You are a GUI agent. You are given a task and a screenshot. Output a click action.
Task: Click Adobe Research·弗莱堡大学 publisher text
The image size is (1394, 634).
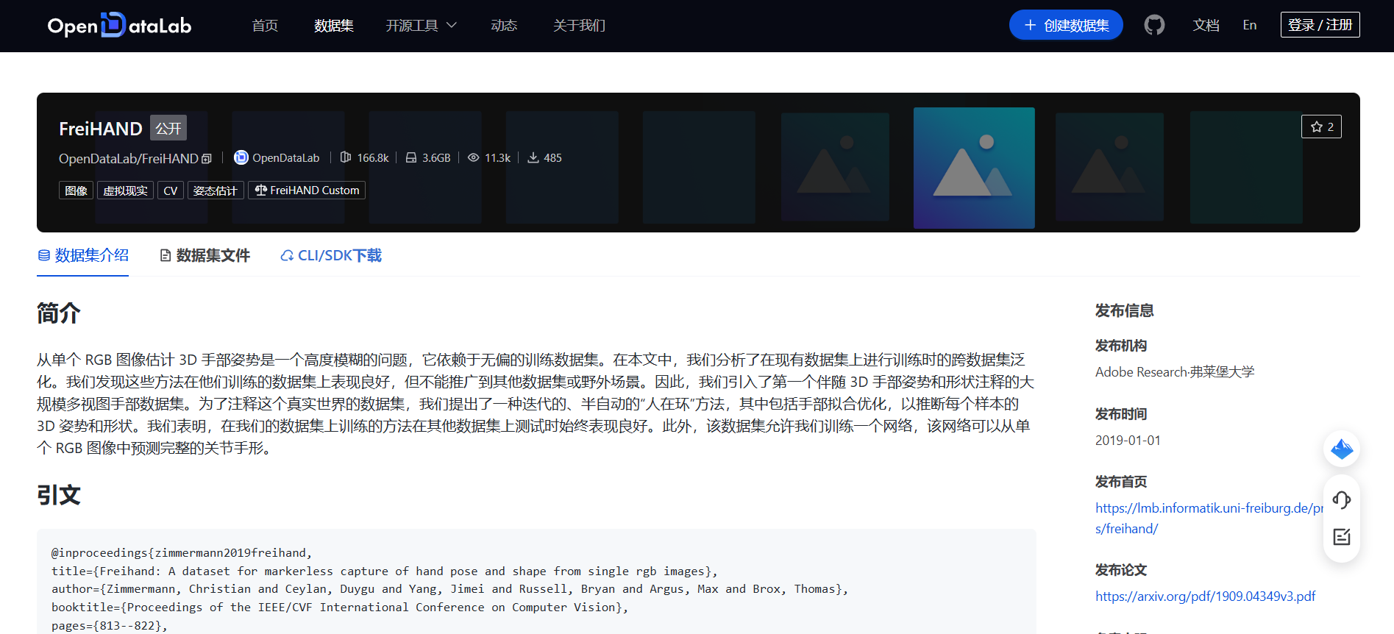(x=1175, y=372)
